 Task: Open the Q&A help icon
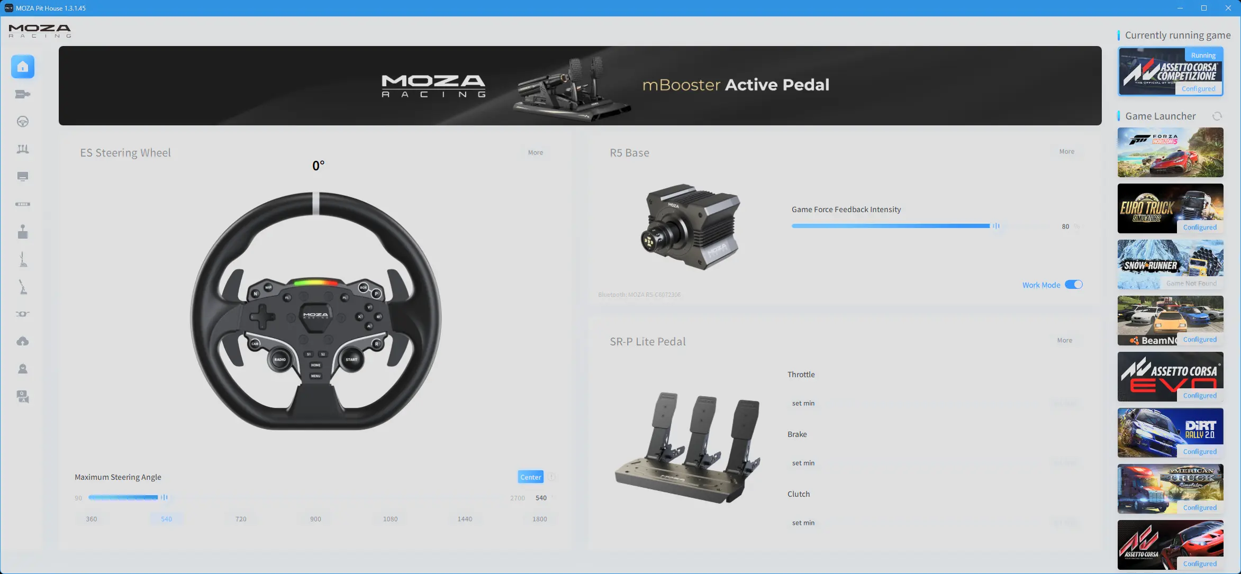click(x=23, y=397)
